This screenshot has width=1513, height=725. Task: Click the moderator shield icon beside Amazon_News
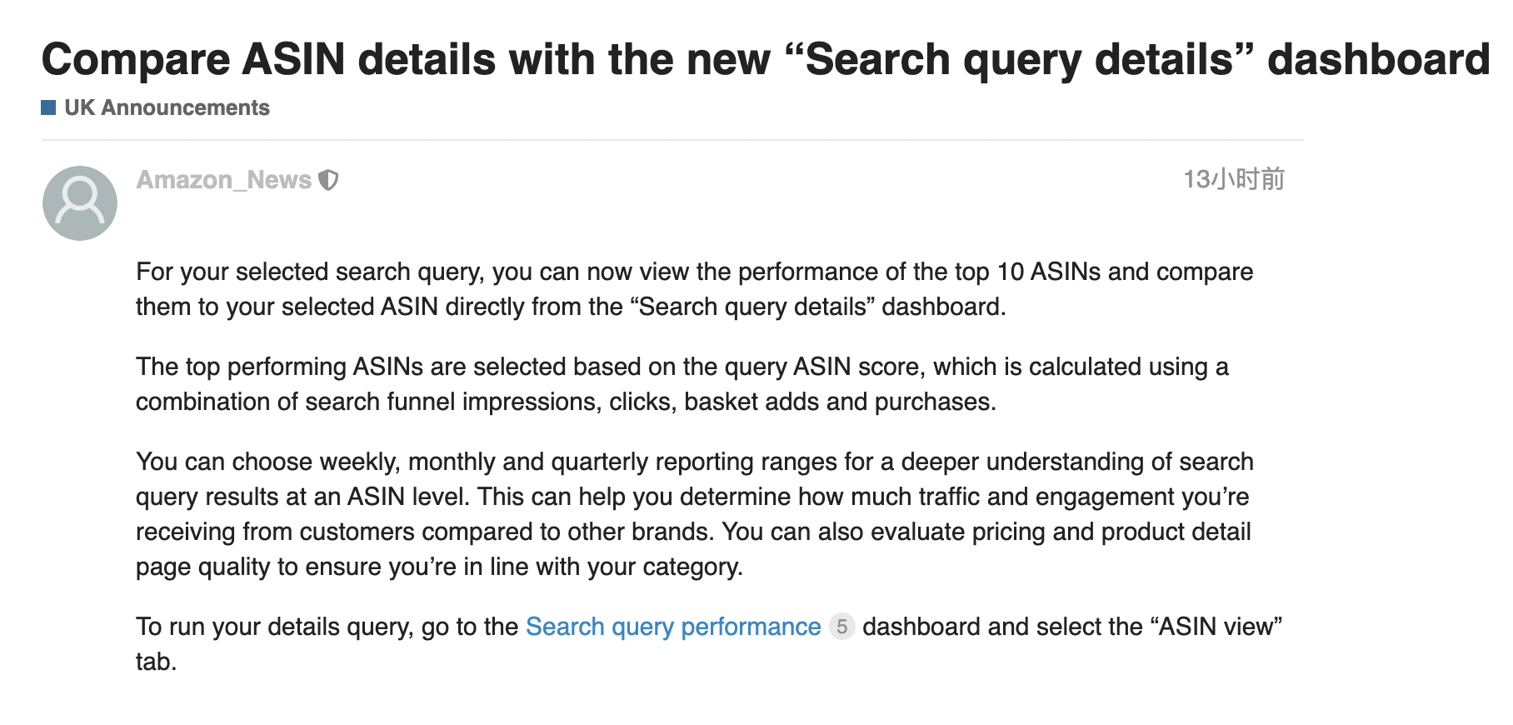pyautogui.click(x=329, y=180)
